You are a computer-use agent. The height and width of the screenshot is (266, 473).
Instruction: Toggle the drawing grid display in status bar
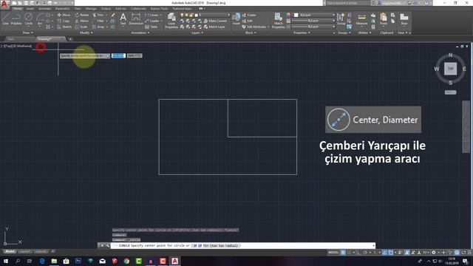click(343, 253)
